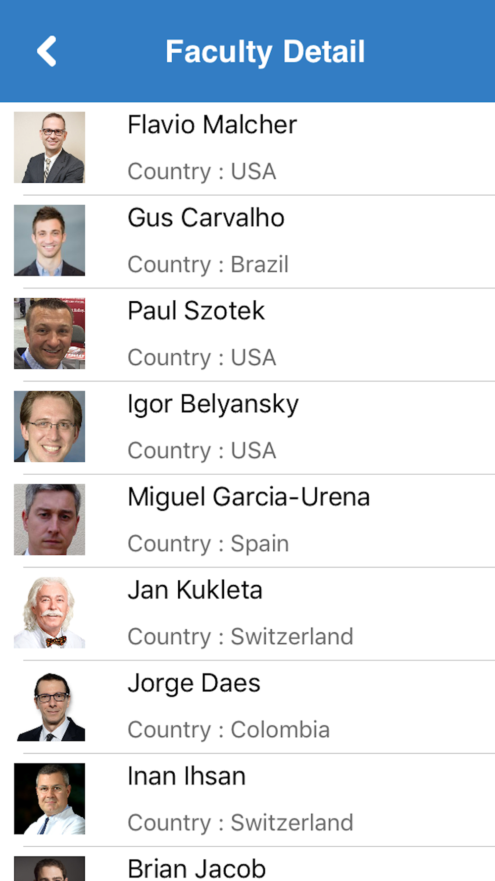Screen dimensions: 495x881
Task: Open Flavio Malcher faculty entry
Action: point(247,149)
